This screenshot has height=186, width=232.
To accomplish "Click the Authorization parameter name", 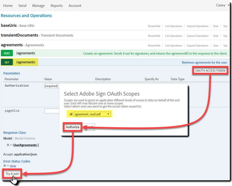I will coord(16,86).
